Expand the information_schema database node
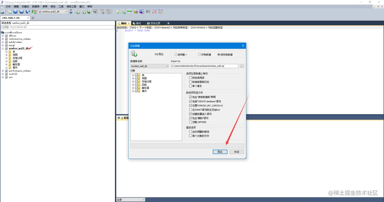 click(3, 39)
